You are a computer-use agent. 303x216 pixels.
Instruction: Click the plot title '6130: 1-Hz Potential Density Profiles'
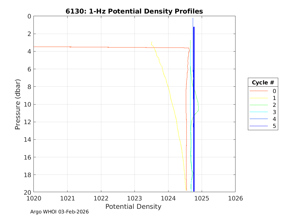point(134,11)
